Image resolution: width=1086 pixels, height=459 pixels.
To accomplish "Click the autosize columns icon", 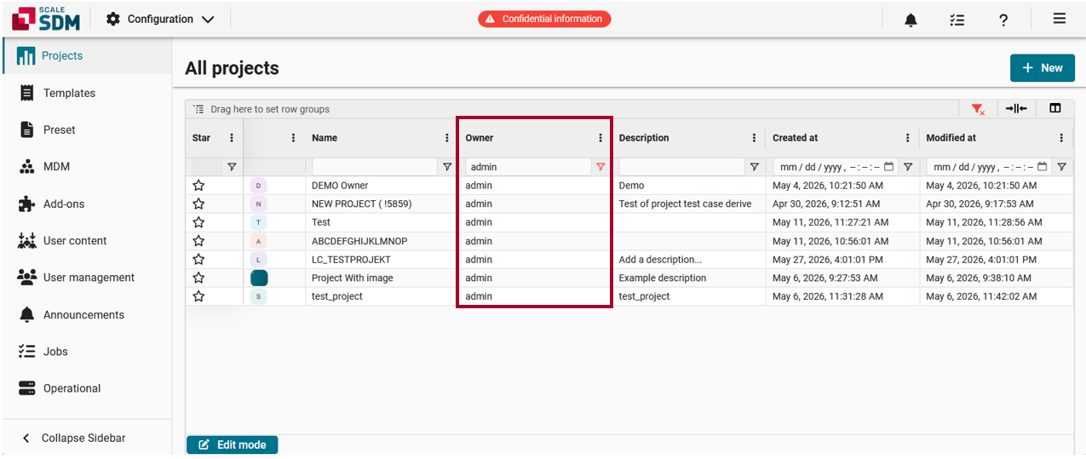I will click(1015, 109).
